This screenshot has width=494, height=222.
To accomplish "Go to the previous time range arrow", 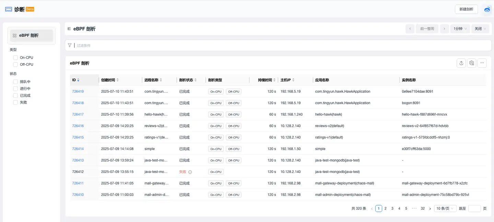I will tap(410, 29).
